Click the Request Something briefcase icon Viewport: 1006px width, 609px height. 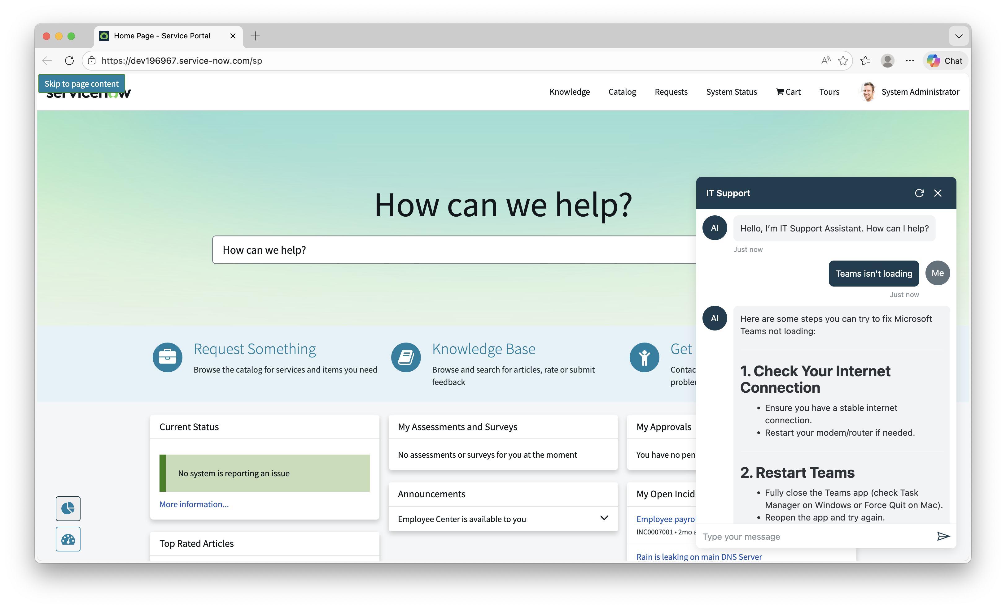167,357
